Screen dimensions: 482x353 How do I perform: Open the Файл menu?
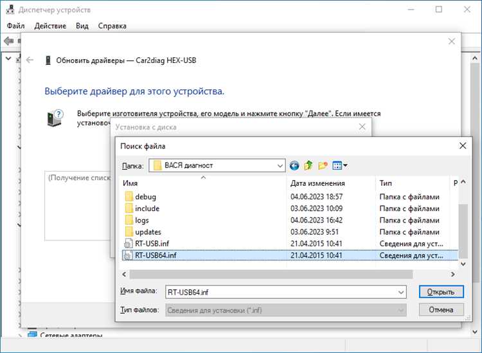pyautogui.click(x=15, y=26)
